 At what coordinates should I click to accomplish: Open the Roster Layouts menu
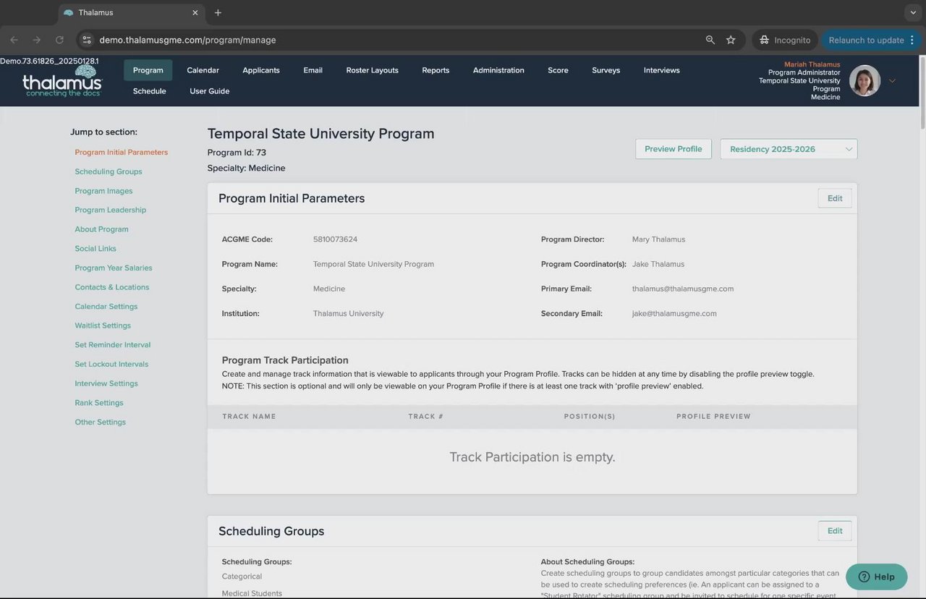(372, 70)
